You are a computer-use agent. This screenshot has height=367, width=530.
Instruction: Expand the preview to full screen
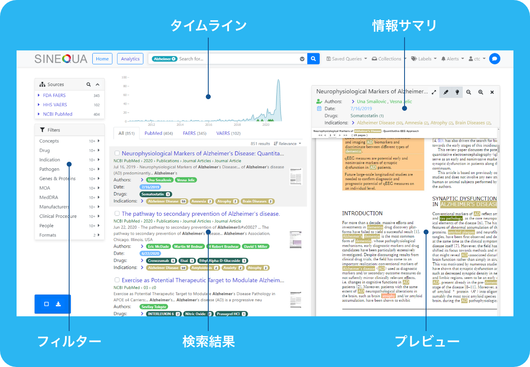[x=434, y=92]
